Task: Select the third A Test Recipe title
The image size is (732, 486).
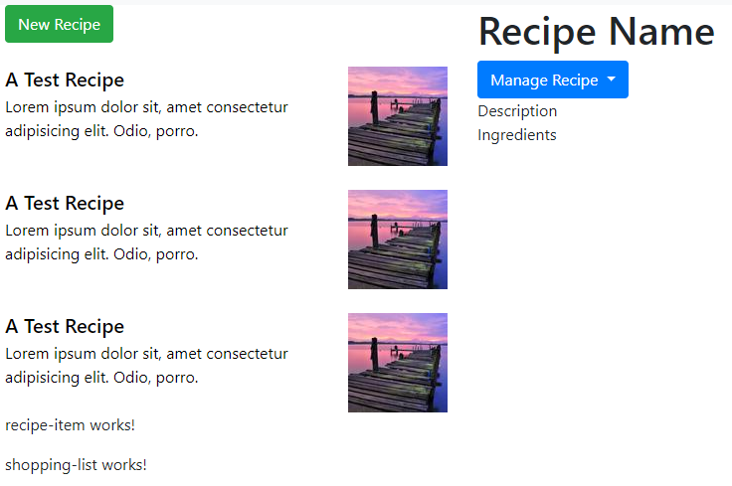Action: pos(65,326)
